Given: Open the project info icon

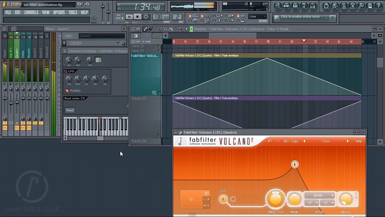Looking at the screenshot, I should pyautogui.click(x=370, y=6).
